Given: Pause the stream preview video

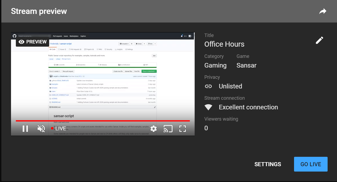Looking at the screenshot, I should coord(25,129).
